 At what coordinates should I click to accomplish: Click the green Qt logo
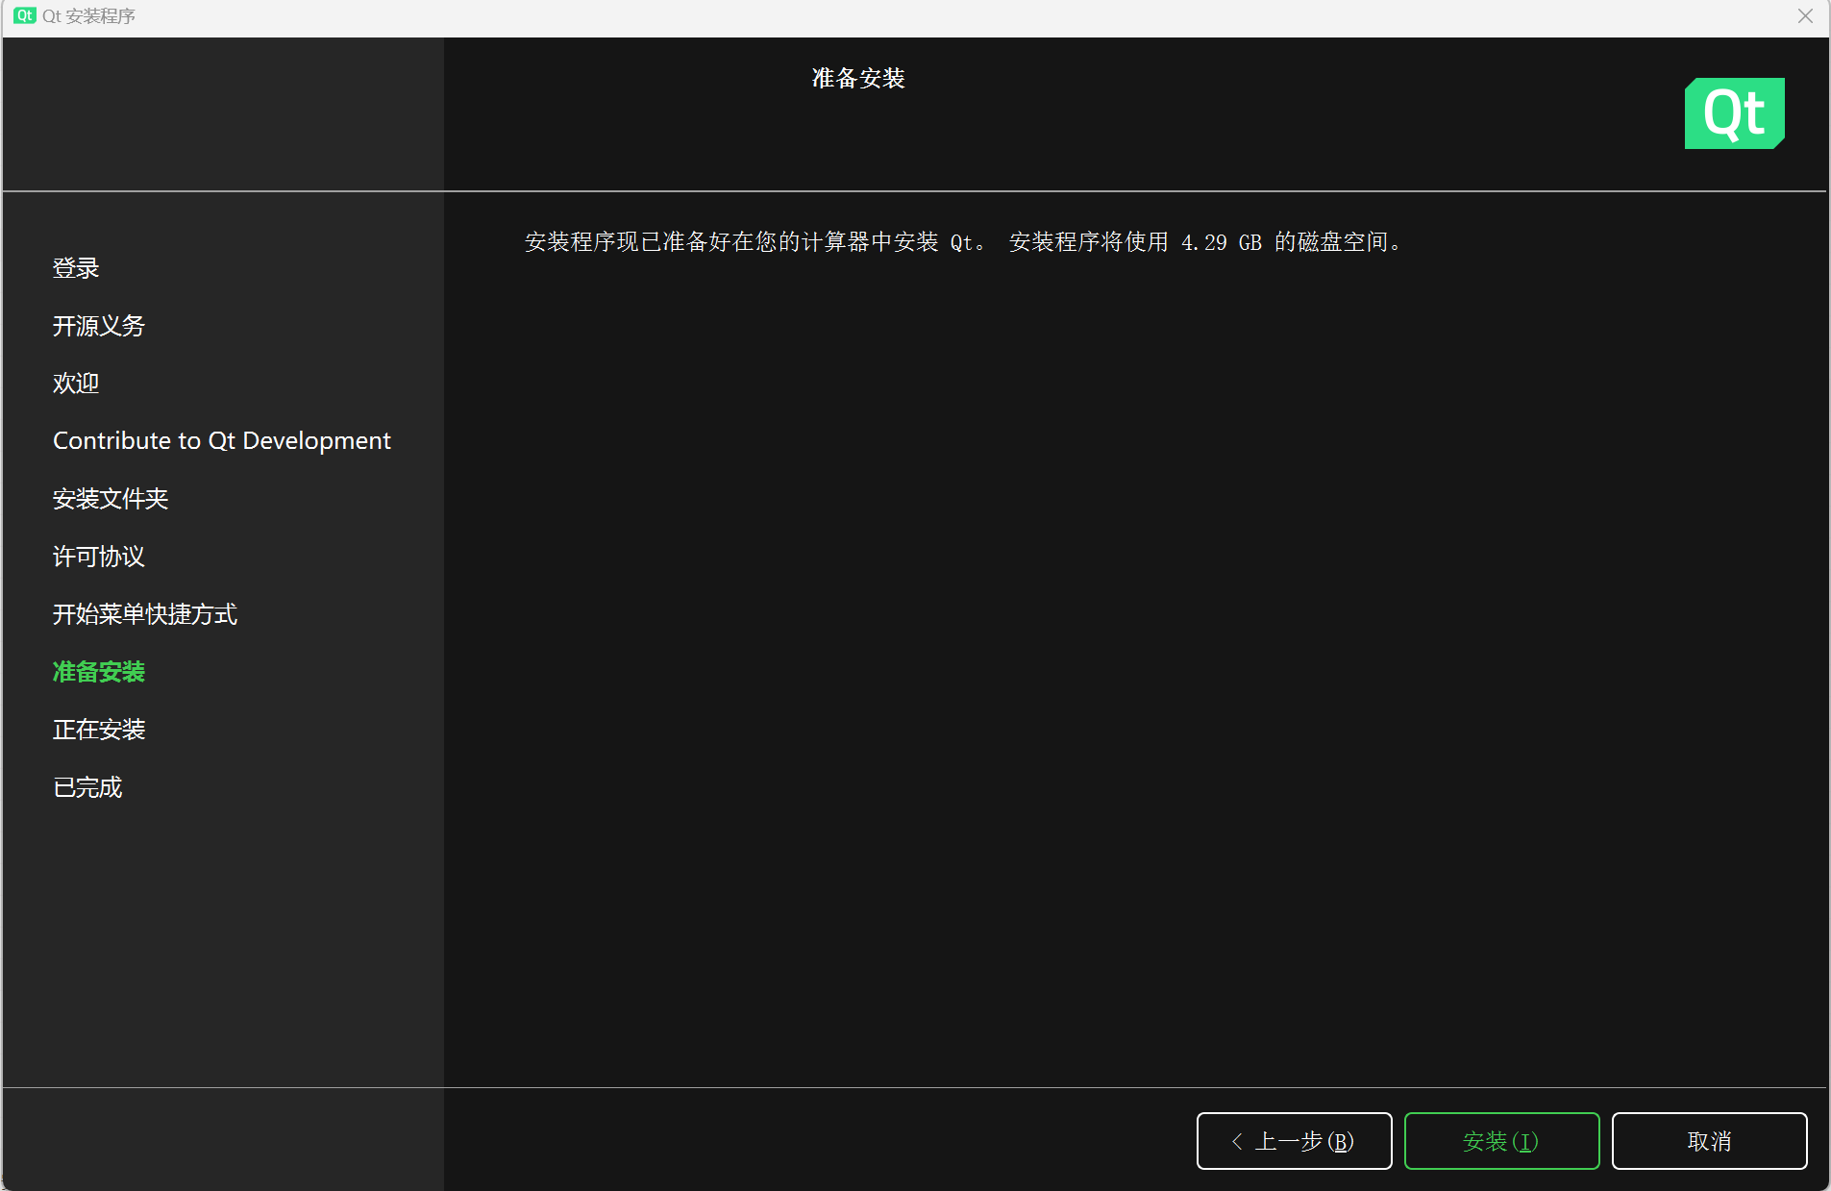pos(1734,113)
